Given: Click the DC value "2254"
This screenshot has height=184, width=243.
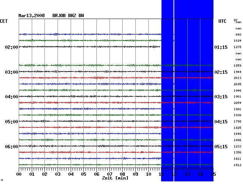Looking at the screenshot, I should (237, 103).
